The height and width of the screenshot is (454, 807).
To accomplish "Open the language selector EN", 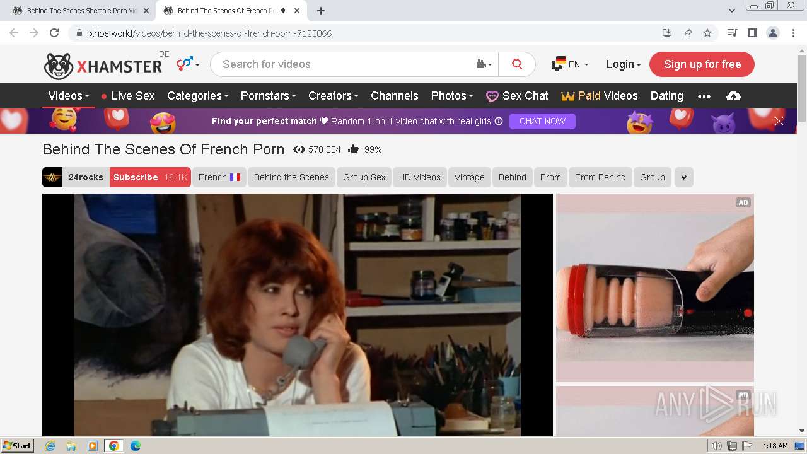I will (x=570, y=64).
